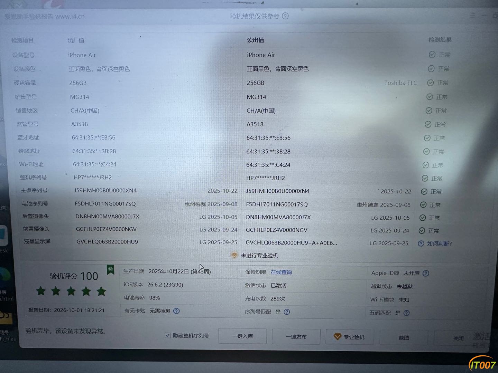Click MG314 in the 读出值 column
Screen dimensions: 498x373
click(x=256, y=97)
